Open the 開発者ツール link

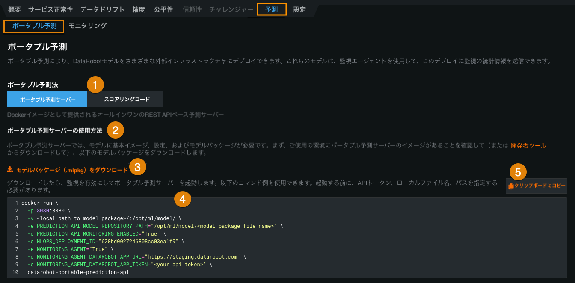click(528, 145)
